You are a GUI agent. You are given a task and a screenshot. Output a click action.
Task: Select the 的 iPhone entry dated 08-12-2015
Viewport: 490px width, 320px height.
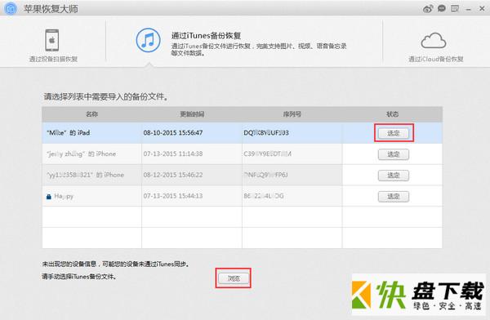coord(85,175)
